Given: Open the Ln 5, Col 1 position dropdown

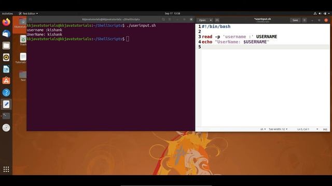Looking at the screenshot, I should (308, 129).
